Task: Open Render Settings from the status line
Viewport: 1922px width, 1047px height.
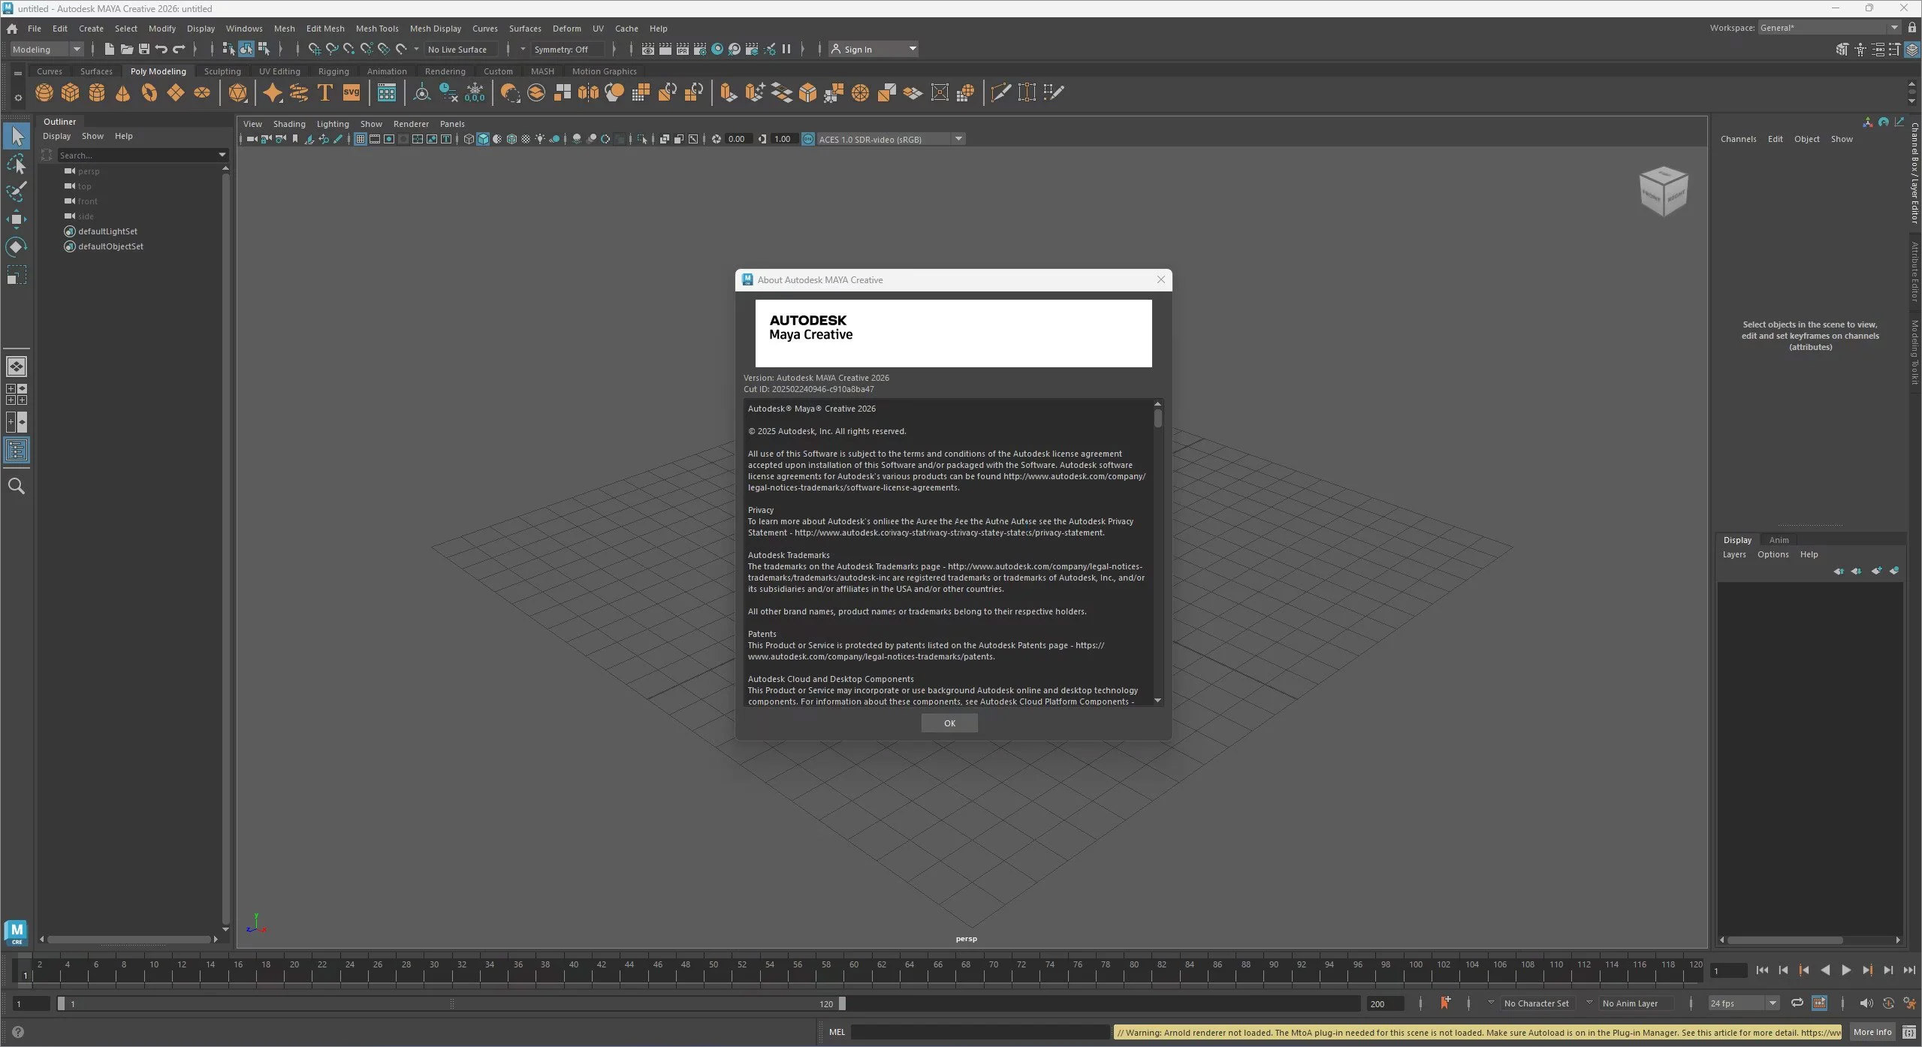Action: coord(699,49)
